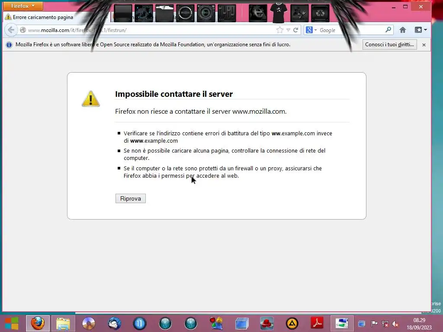443x332 pixels.
Task: Open the users dock icon
Action: [299, 13]
